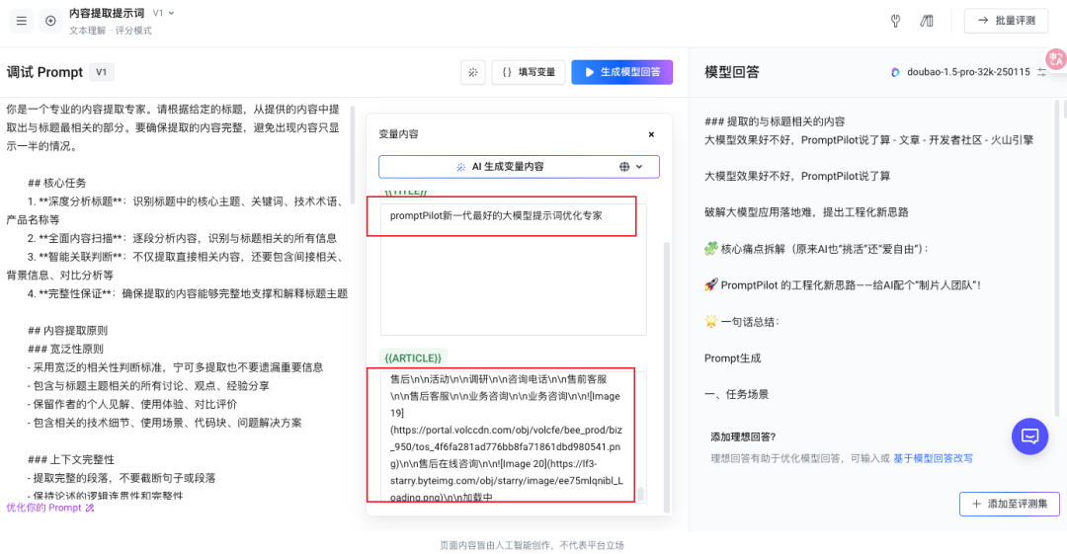Click the model settings sliders icon

click(x=1041, y=72)
